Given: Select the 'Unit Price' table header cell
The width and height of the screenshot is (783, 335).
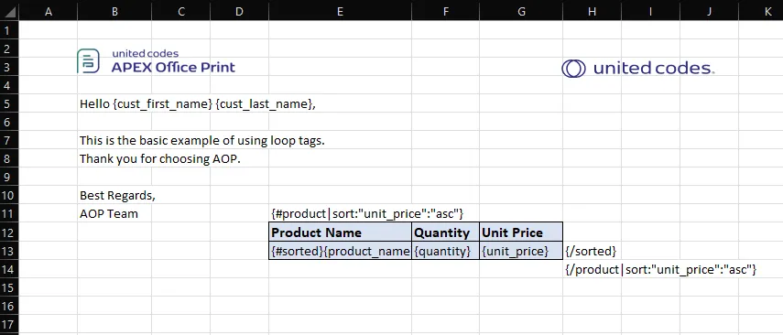Looking at the screenshot, I should pyautogui.click(x=521, y=232).
